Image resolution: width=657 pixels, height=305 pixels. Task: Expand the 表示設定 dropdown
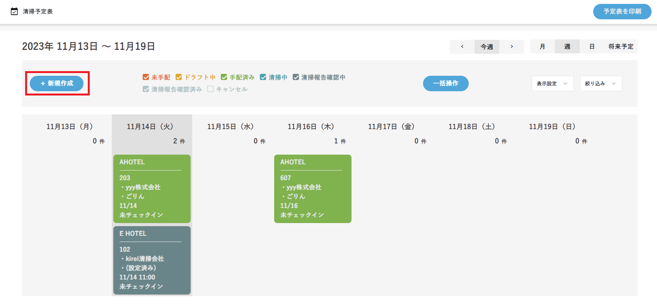pos(552,83)
